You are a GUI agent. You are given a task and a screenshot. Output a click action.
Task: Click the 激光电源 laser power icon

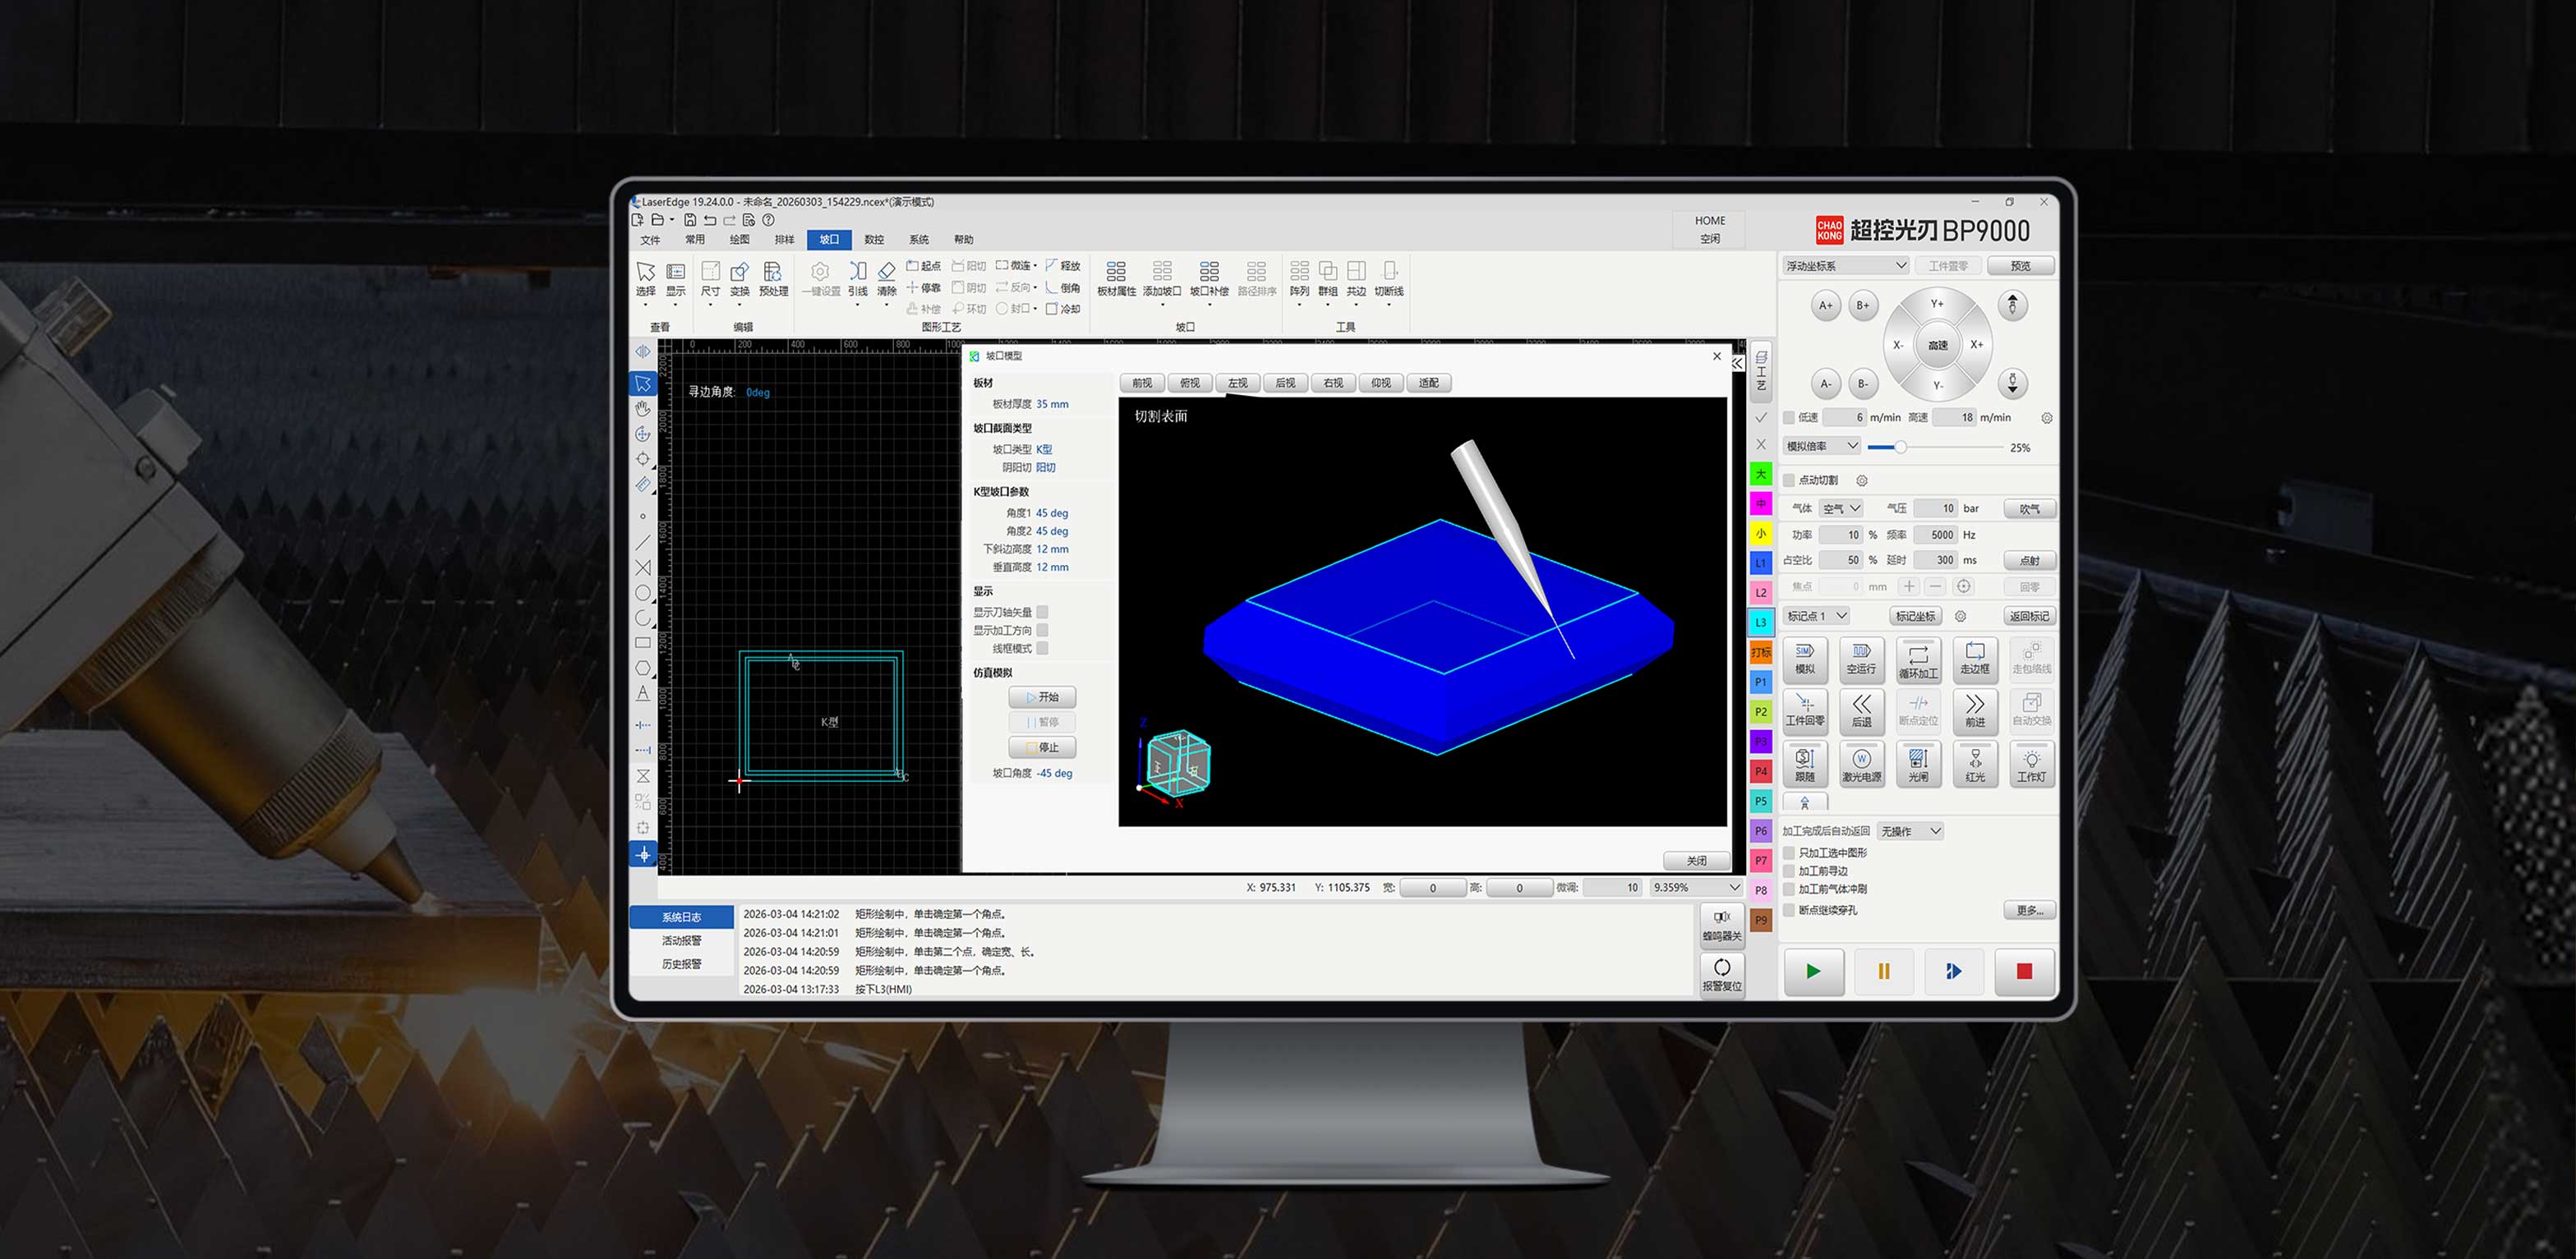(1861, 765)
